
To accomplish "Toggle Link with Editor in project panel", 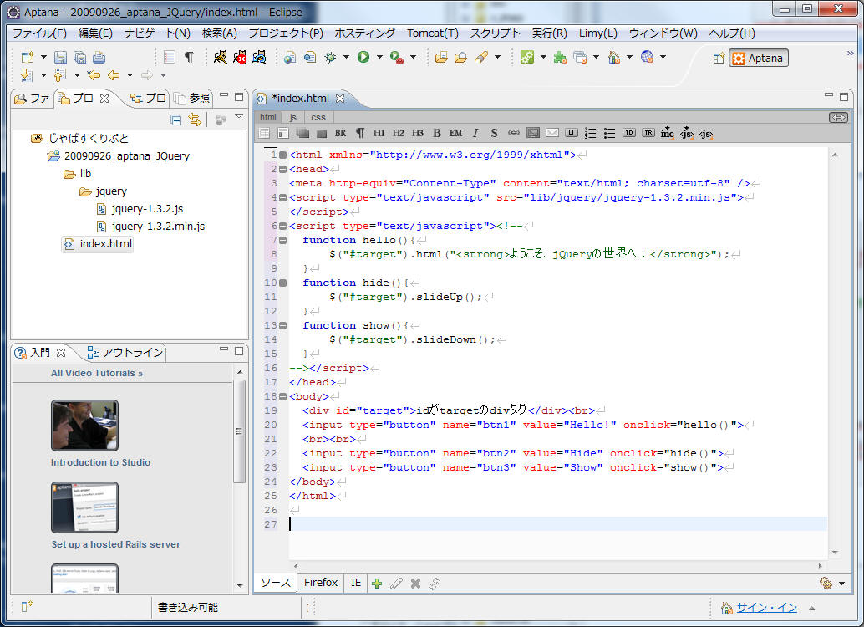I will [195, 120].
